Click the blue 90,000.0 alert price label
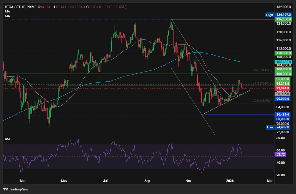The image size is (296, 194). click(282, 99)
